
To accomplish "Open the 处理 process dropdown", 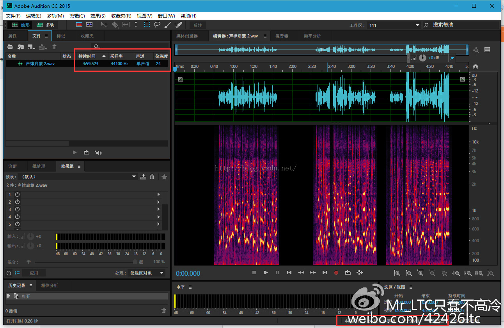I will (147, 273).
